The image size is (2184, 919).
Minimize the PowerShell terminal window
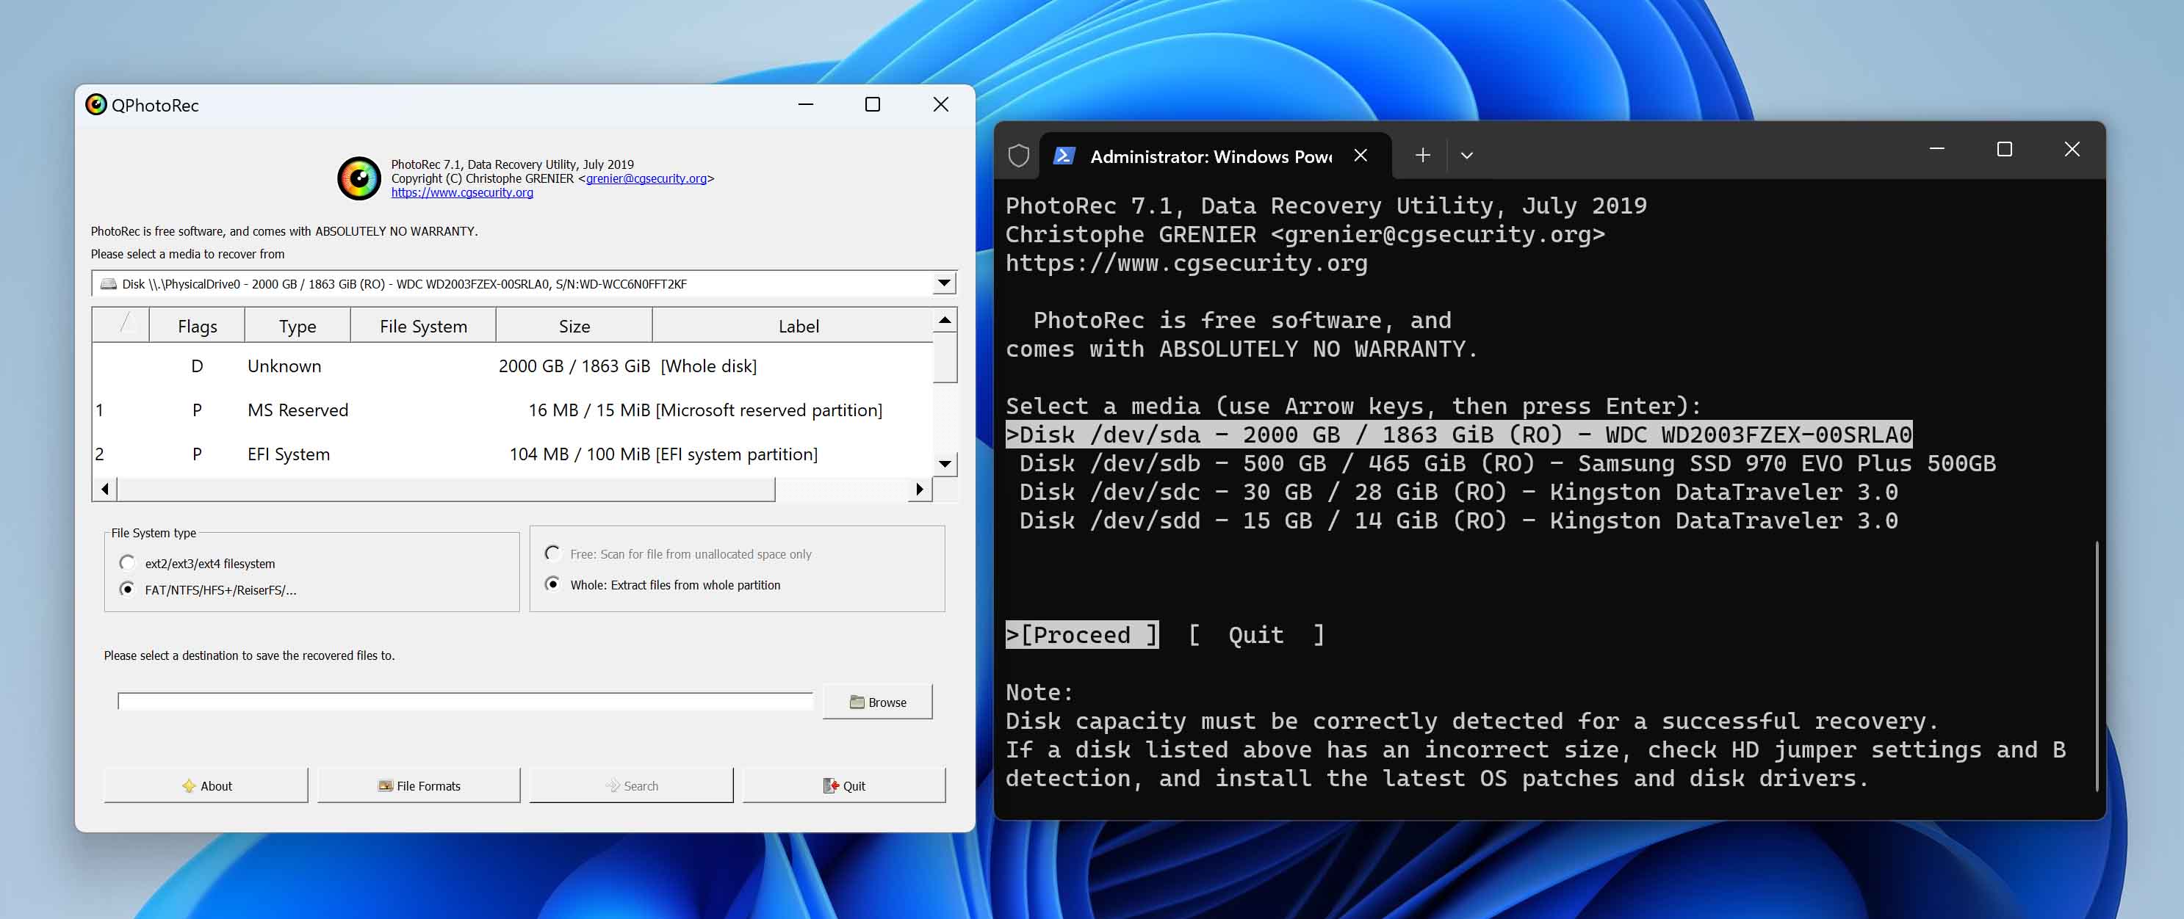[x=1936, y=149]
